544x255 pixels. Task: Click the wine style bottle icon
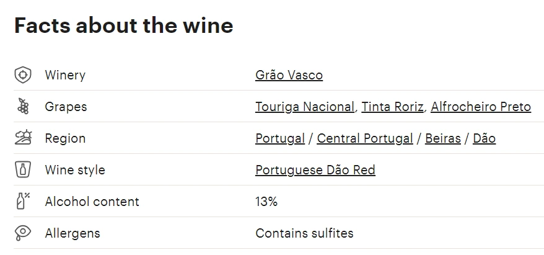pyautogui.click(x=22, y=170)
